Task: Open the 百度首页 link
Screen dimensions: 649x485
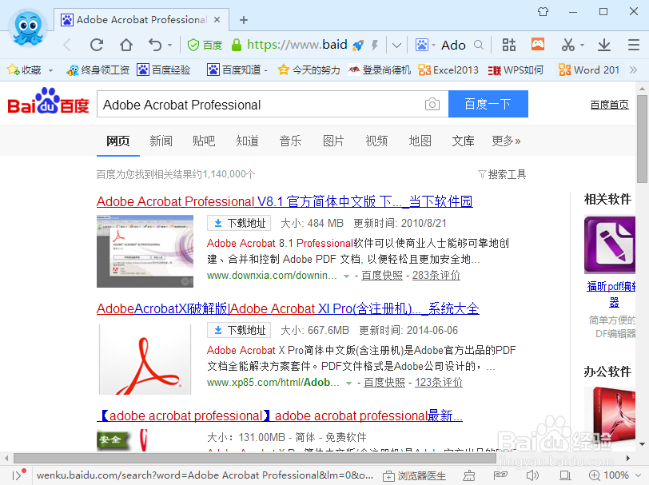Action: click(609, 105)
